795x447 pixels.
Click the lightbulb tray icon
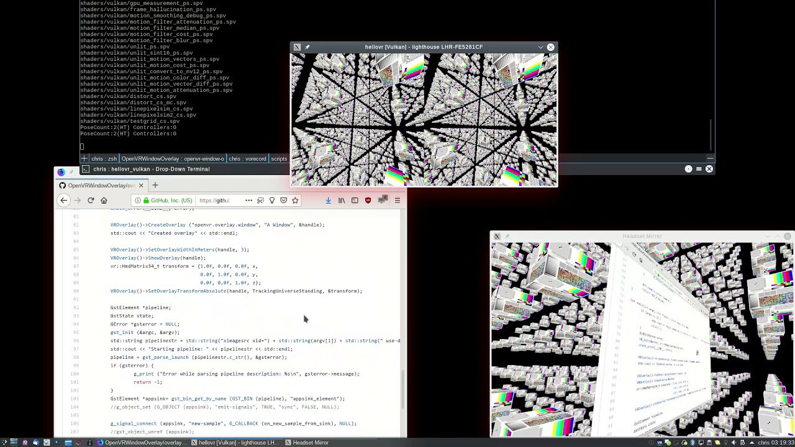[725, 442]
